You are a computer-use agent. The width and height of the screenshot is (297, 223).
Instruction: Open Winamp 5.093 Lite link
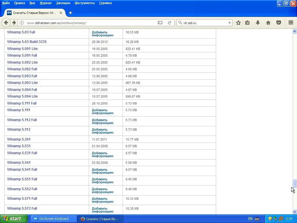pyautogui.click(x=22, y=83)
